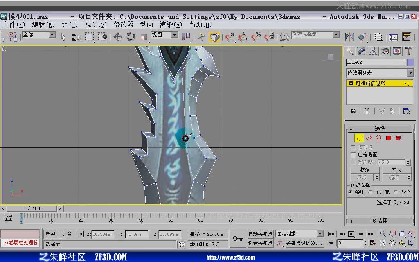Open the Layer Manager

click(x=378, y=37)
